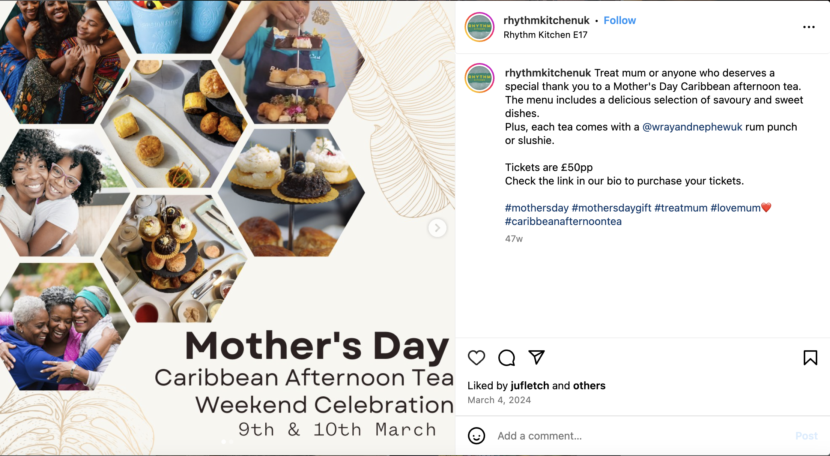The width and height of the screenshot is (830, 456).
Task: Open the Rhythm Kitchen E17 location
Action: (x=545, y=35)
